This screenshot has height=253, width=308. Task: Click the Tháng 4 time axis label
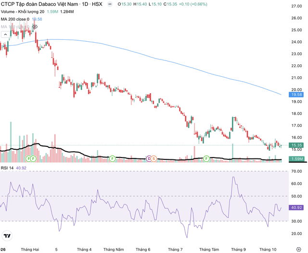tap(84, 250)
